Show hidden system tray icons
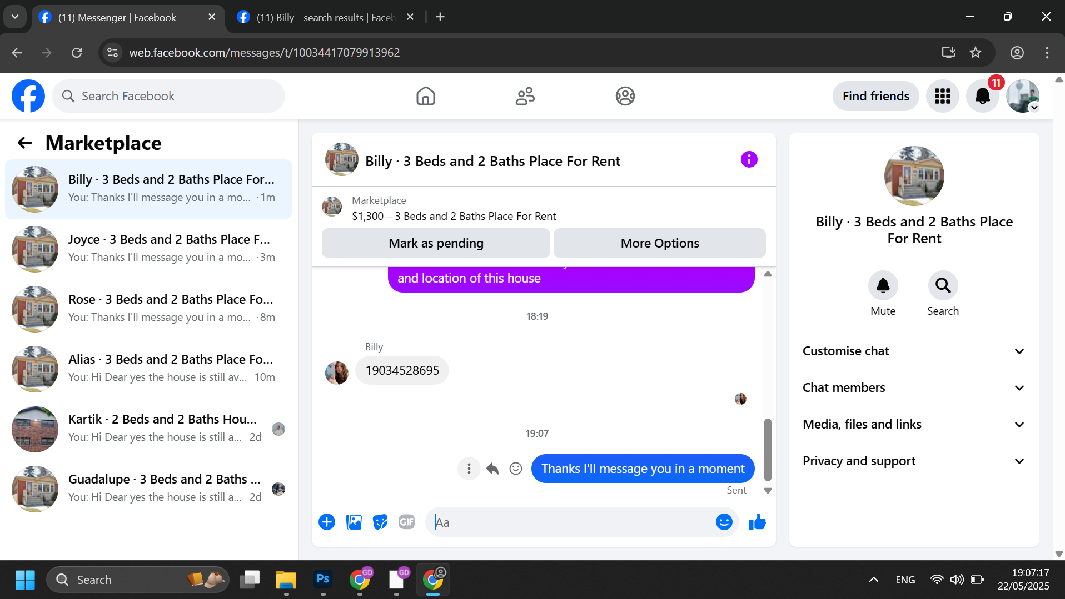This screenshot has height=599, width=1065. (873, 580)
